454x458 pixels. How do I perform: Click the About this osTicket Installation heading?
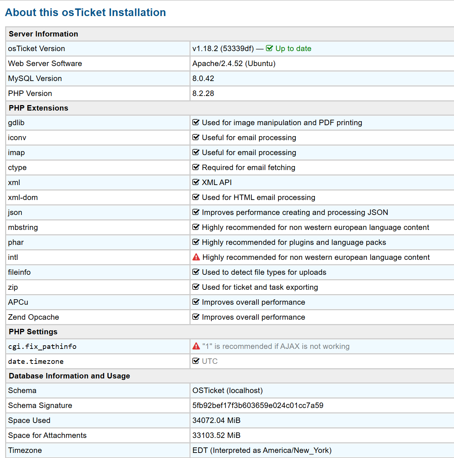85,12
